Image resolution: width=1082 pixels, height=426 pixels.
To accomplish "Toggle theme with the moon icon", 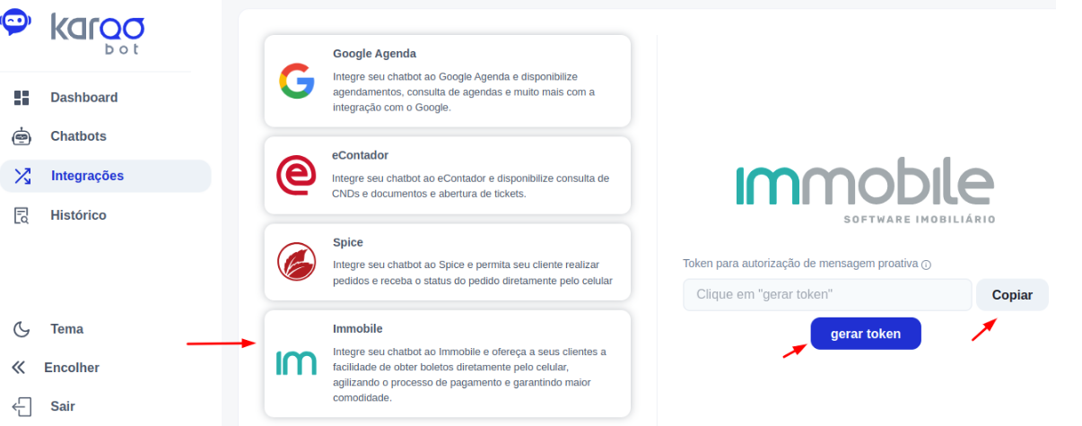I will [22, 329].
